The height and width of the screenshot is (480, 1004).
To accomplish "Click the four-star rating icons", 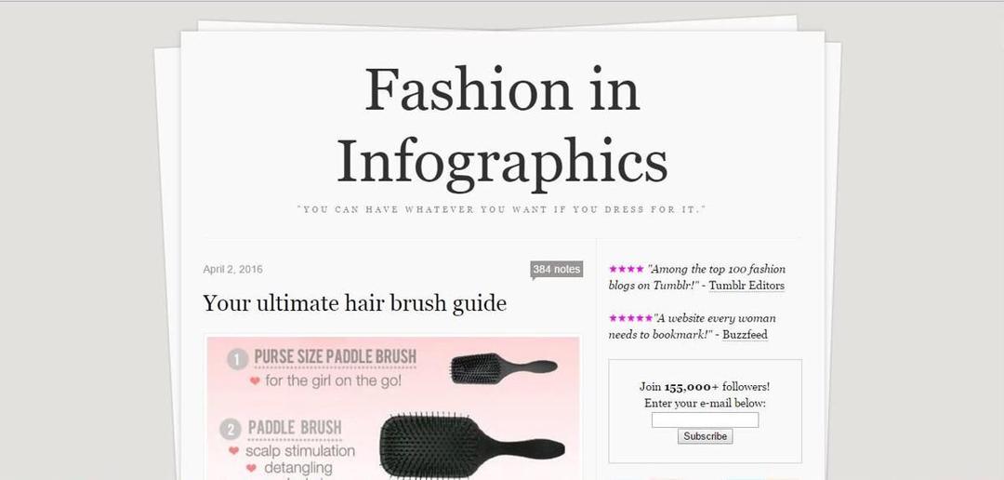I will (x=627, y=269).
